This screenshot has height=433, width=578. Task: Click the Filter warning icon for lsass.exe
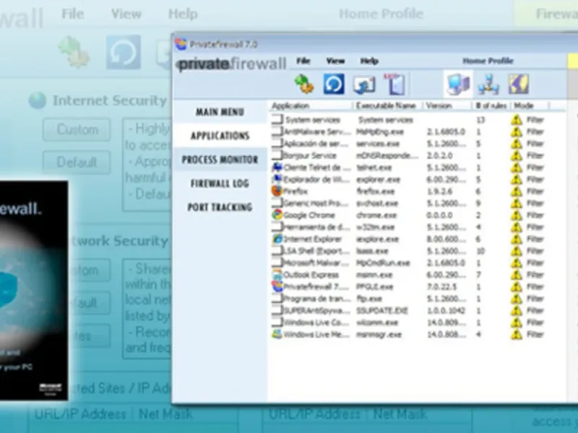tap(517, 250)
